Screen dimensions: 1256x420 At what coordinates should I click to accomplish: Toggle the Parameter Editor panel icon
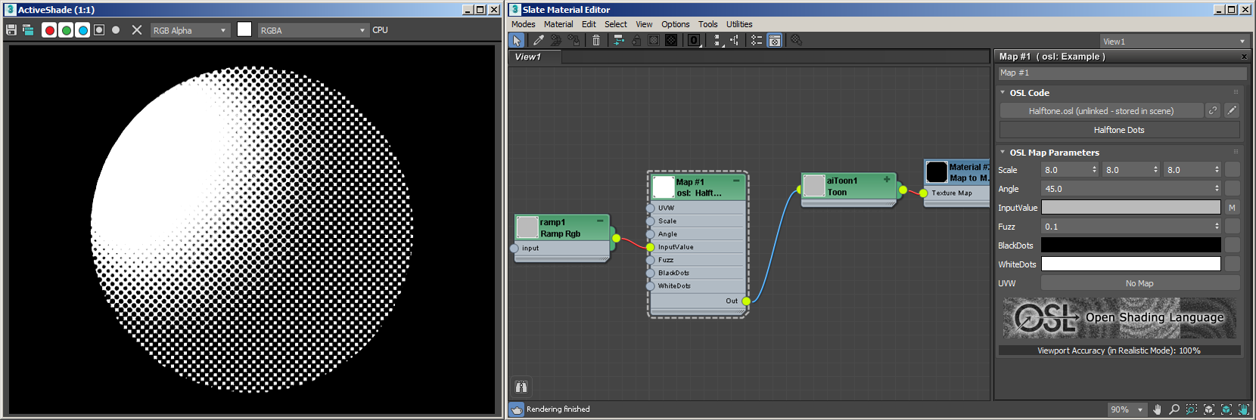click(775, 40)
